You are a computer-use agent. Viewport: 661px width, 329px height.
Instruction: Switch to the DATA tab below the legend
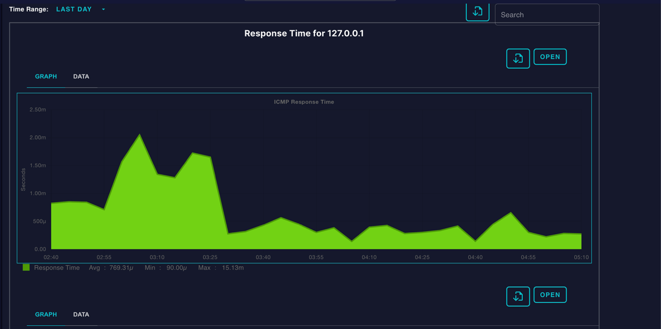(81, 315)
